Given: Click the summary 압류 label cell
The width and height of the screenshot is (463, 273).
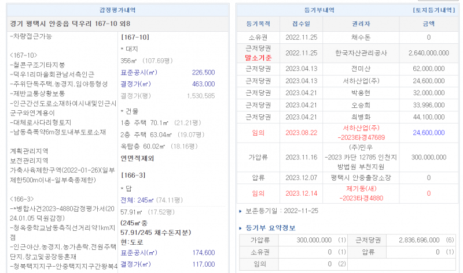Looking at the screenshot, I should click(368, 252).
